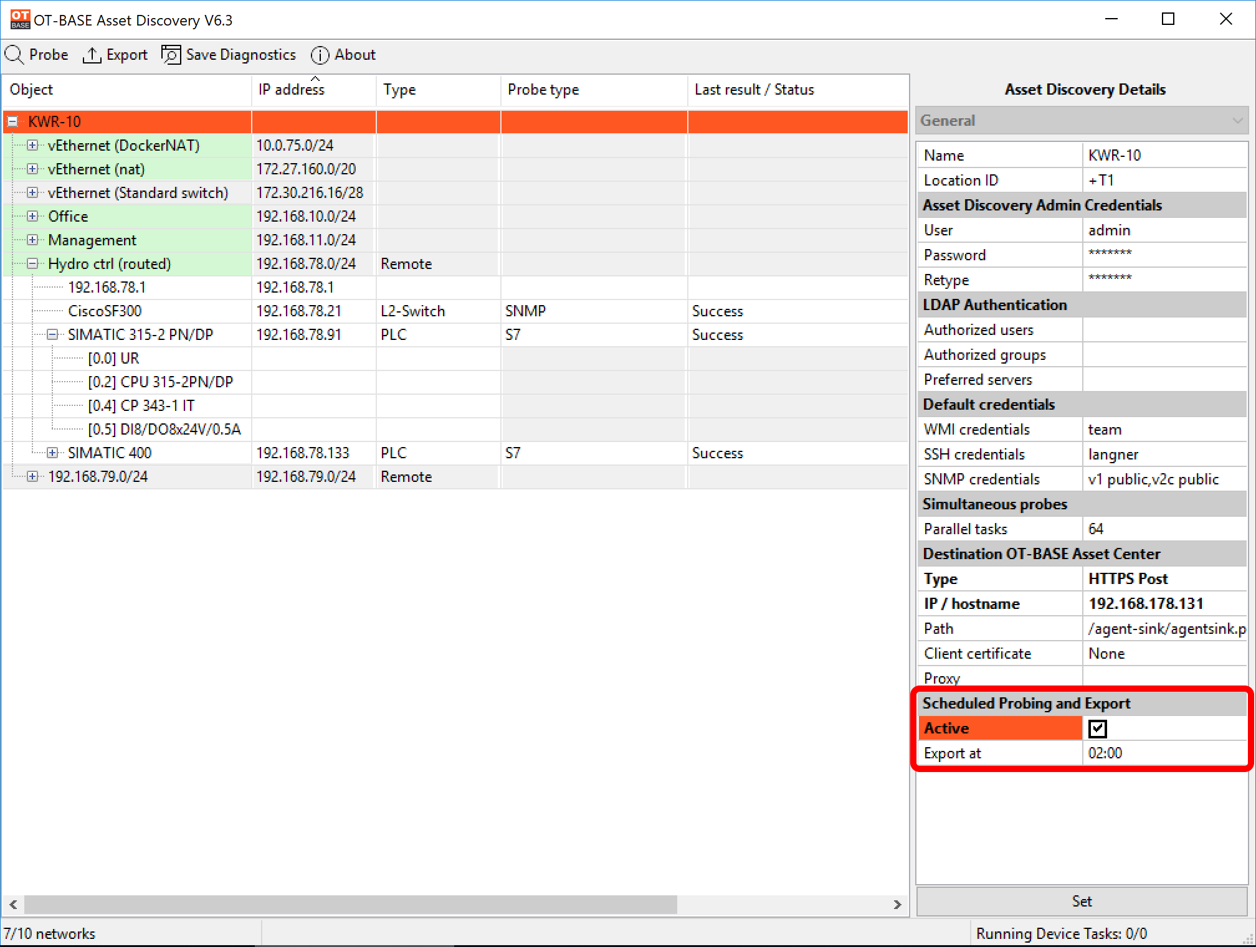
Task: Click the Probe toolbar label
Action: click(49, 55)
